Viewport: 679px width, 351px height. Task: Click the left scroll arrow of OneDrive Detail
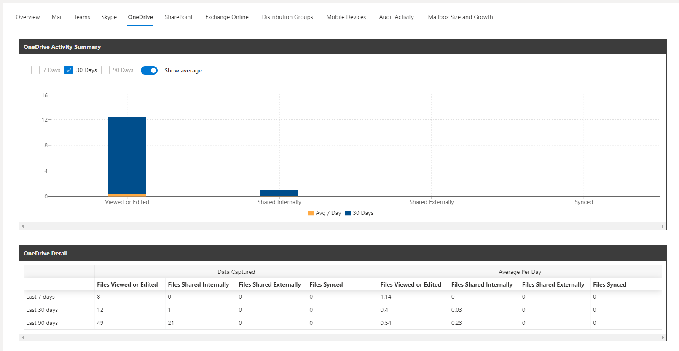[x=23, y=338]
